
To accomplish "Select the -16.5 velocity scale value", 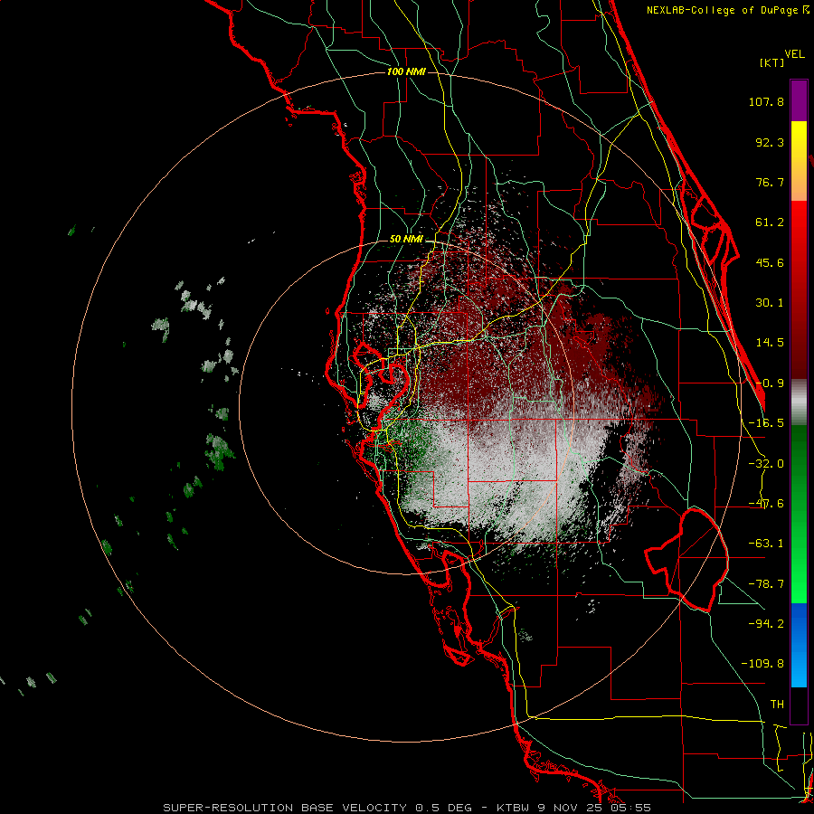I will 766,423.
